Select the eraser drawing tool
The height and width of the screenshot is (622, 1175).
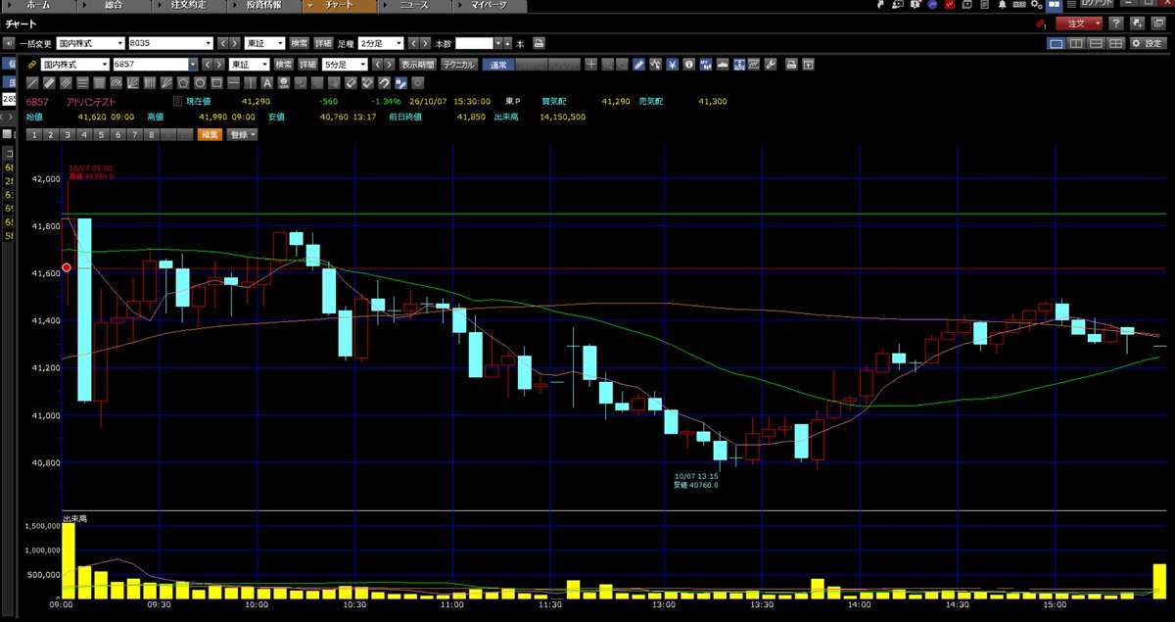pos(350,82)
